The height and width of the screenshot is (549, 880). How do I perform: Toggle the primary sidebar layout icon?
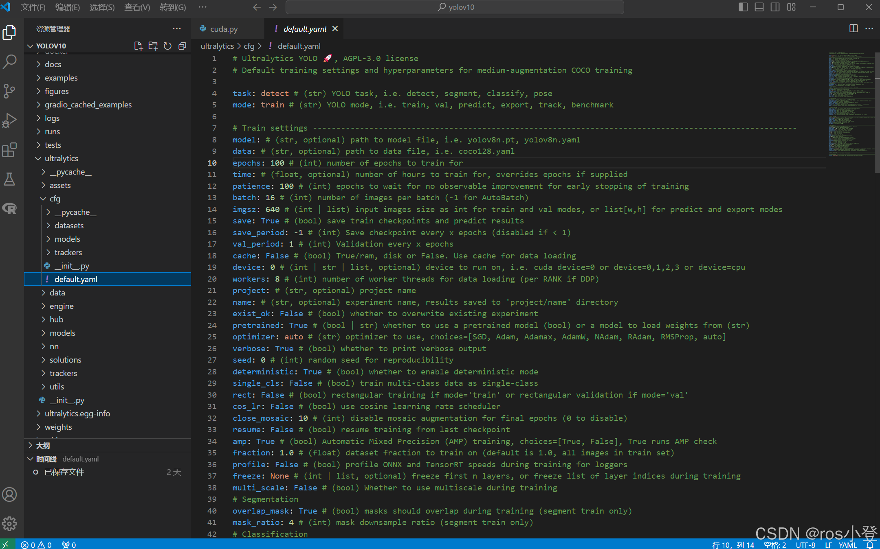pos(743,7)
